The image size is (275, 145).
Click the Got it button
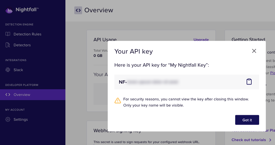[x=247, y=120]
